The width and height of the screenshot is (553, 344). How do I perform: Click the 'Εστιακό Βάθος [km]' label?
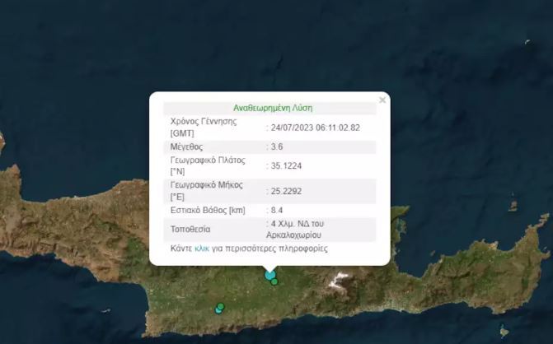[x=207, y=210]
